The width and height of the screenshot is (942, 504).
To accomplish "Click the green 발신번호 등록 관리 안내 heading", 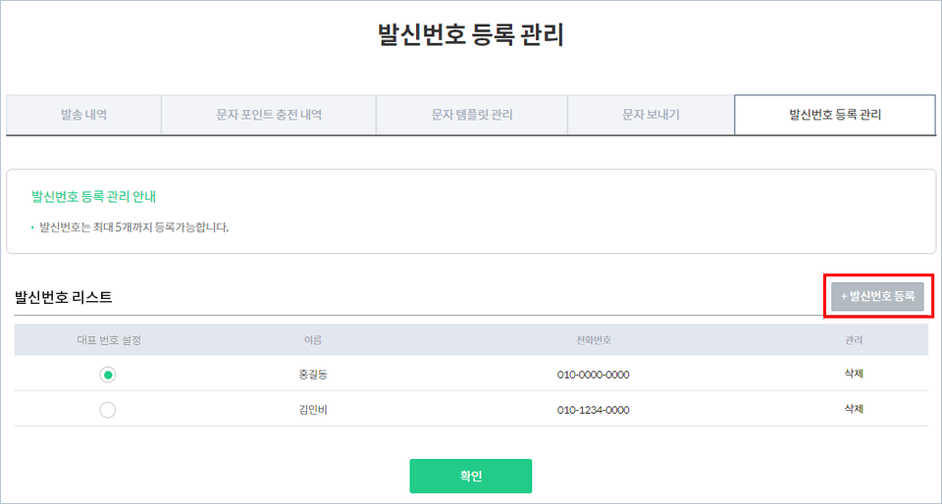I will (x=97, y=196).
